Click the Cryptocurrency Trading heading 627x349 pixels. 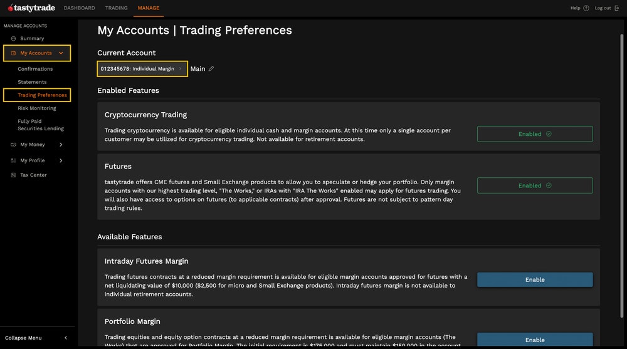point(145,115)
